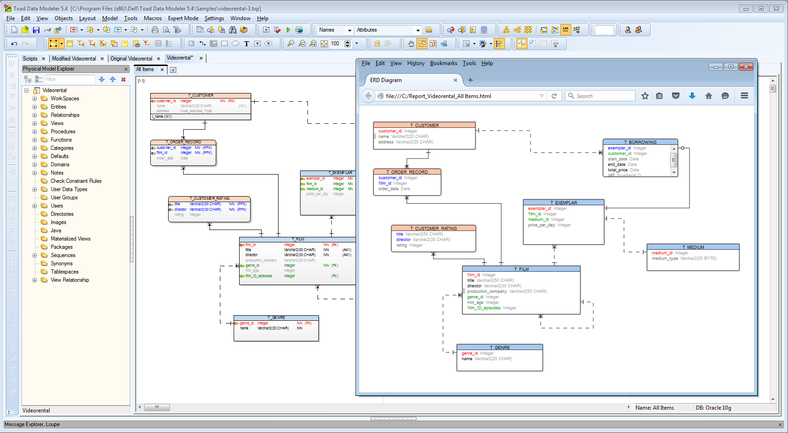This screenshot has width=788, height=433.
Task: Click the Zoom In magnifier icon
Action: (313, 44)
